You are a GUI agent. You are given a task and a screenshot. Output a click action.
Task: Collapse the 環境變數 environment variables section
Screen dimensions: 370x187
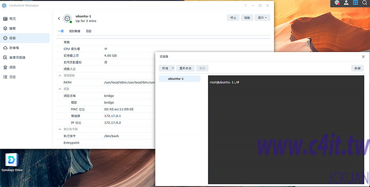60,76
